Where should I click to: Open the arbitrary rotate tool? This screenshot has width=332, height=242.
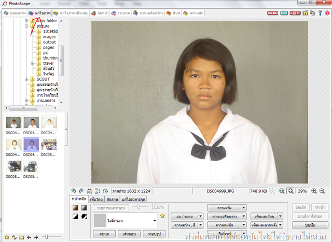click(105, 191)
